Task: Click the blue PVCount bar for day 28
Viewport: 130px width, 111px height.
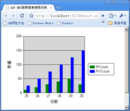Action: [x=61, y=79]
